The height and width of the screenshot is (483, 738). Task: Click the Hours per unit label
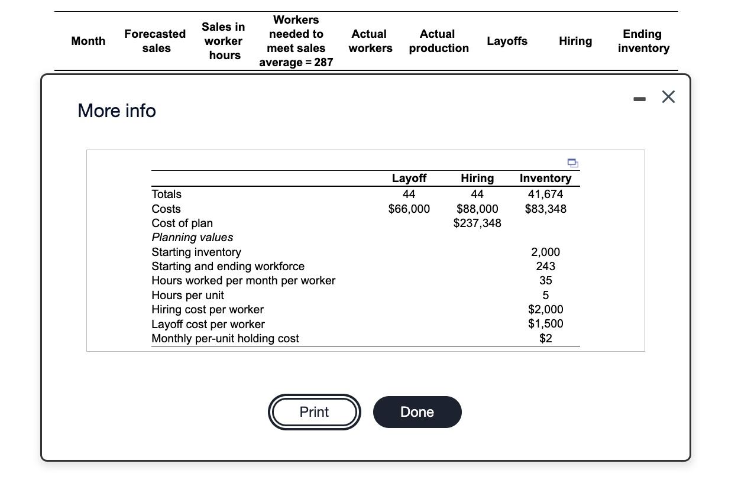[188, 295]
